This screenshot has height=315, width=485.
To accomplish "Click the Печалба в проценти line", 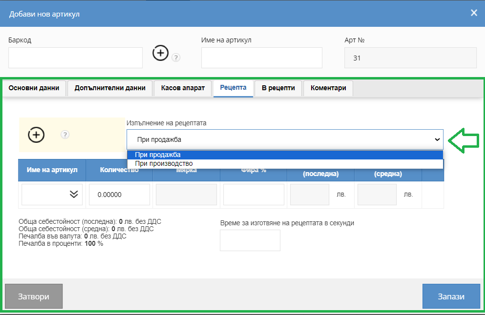I will pyautogui.click(x=61, y=244).
